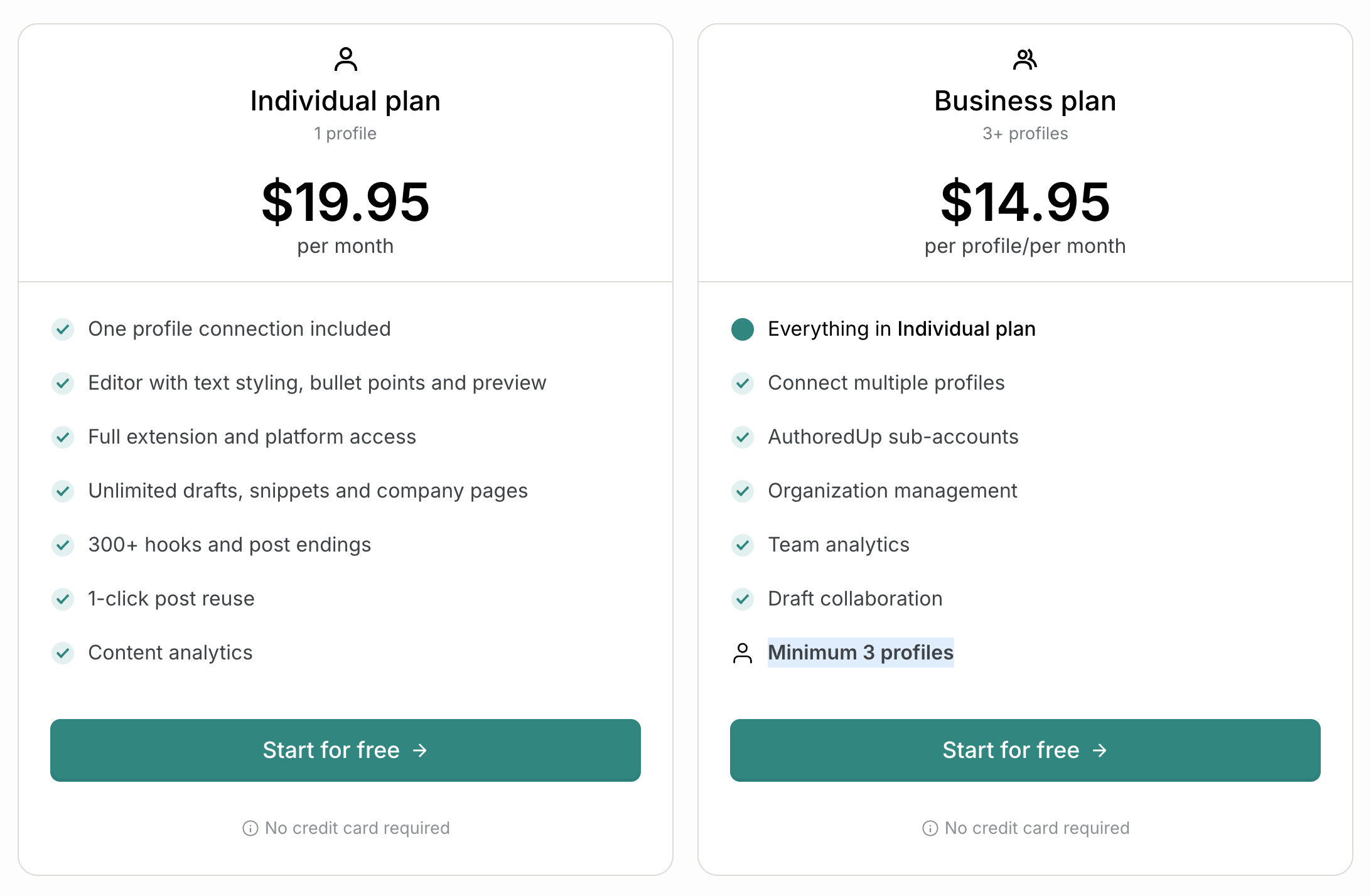This screenshot has width=1371, height=896.
Task: Click the filled circle beside Everything in Individual plan
Action: 743,329
